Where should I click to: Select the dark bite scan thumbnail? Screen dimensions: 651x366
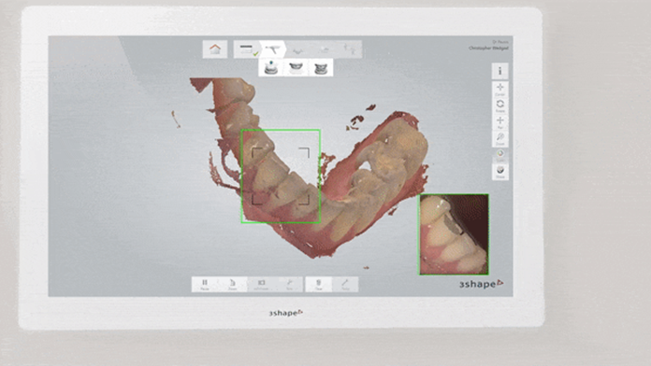pos(321,67)
